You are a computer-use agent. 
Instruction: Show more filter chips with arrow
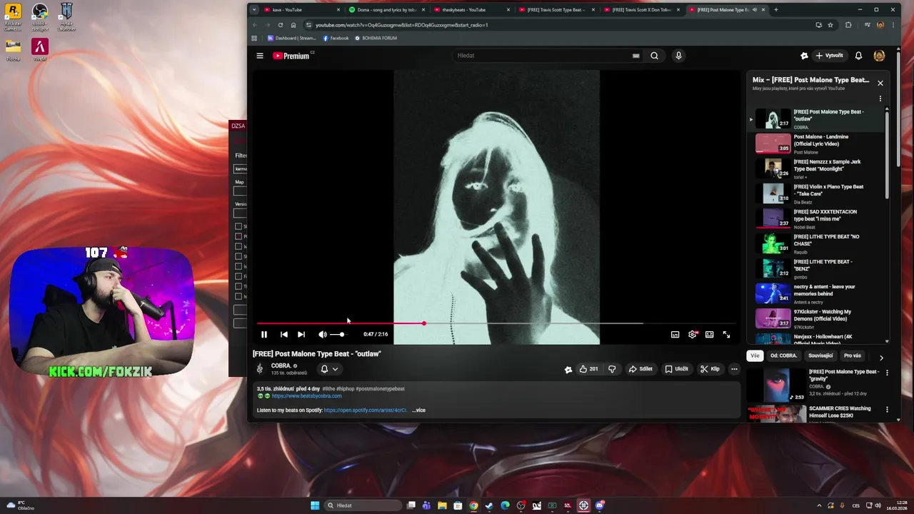tap(881, 358)
